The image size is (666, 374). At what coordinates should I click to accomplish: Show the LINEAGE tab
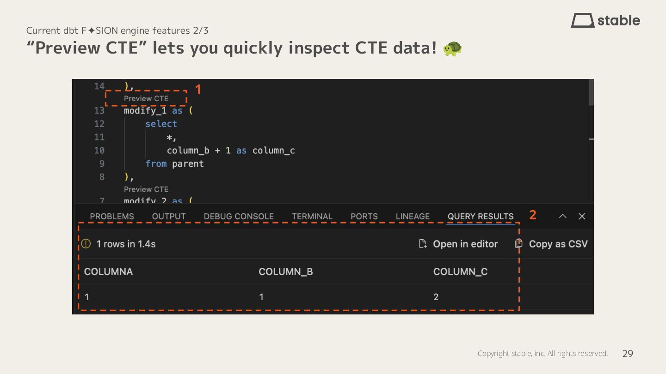(x=413, y=217)
